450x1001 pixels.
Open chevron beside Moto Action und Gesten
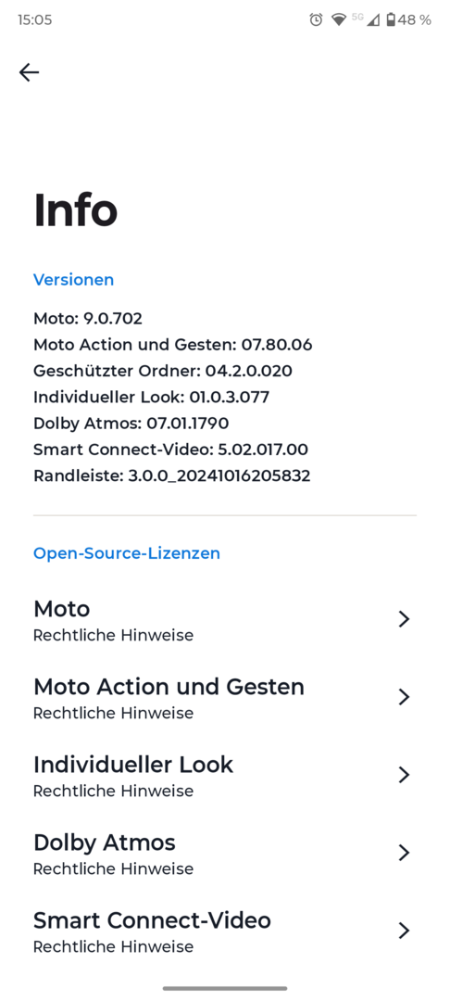(404, 696)
